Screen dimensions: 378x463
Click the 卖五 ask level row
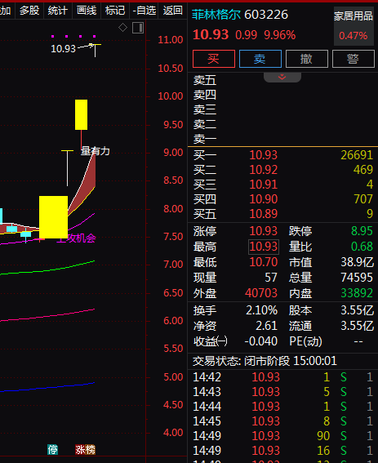click(283, 80)
